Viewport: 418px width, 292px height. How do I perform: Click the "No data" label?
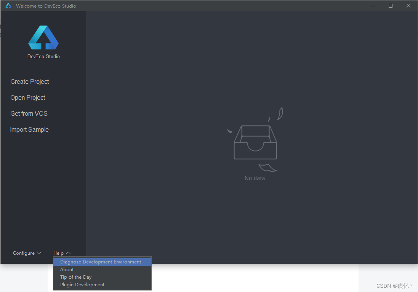pos(255,178)
